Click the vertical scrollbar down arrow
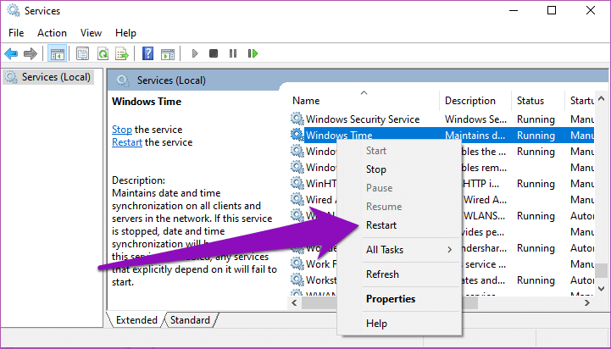This screenshot has width=611, height=349. pos(602,289)
